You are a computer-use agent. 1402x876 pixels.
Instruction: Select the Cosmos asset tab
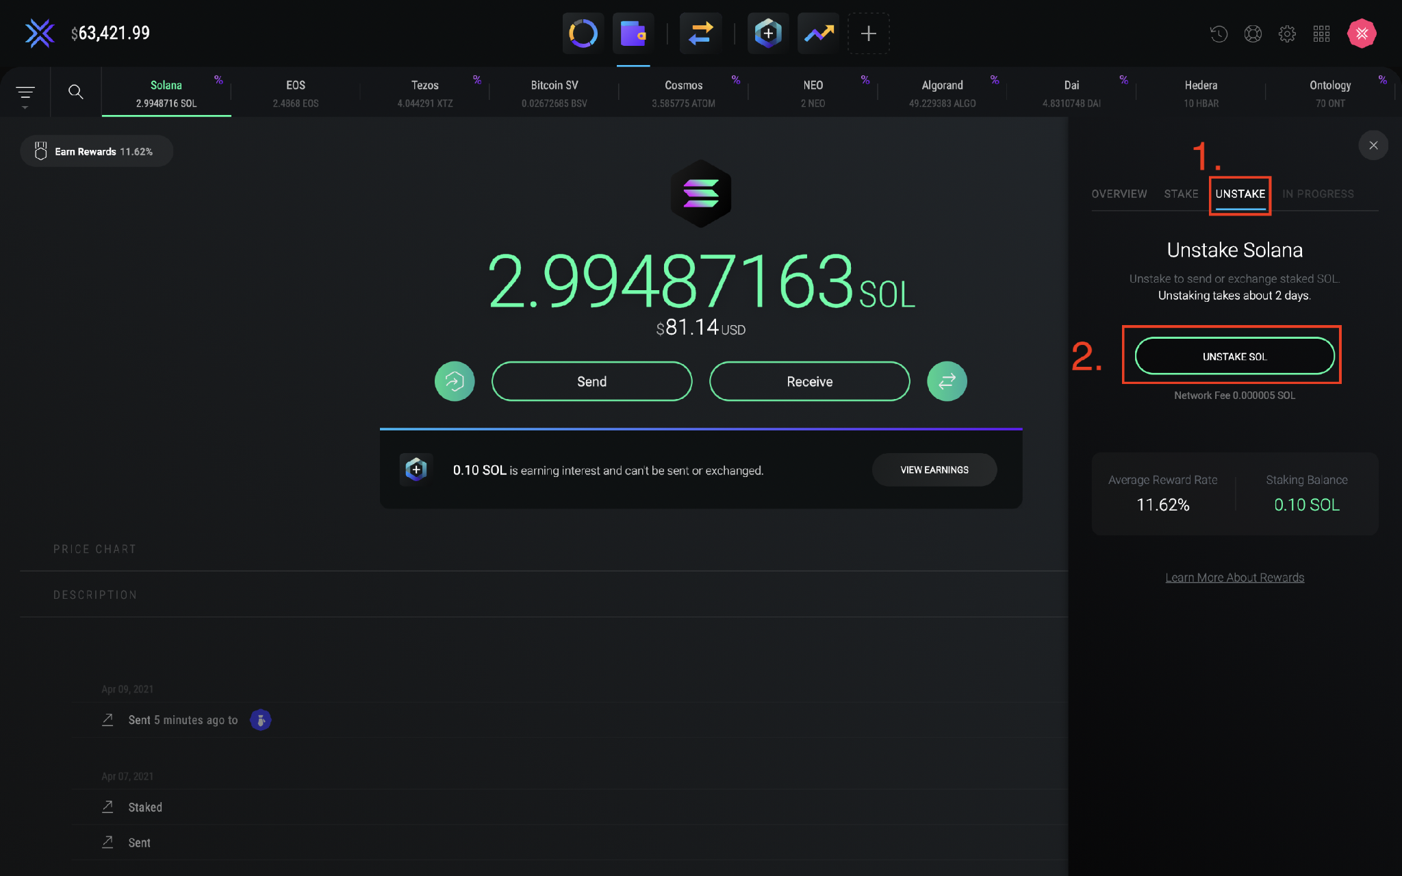tap(684, 93)
